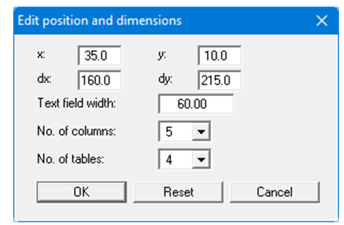Click the x position input field
344x225 pixels.
(100, 56)
